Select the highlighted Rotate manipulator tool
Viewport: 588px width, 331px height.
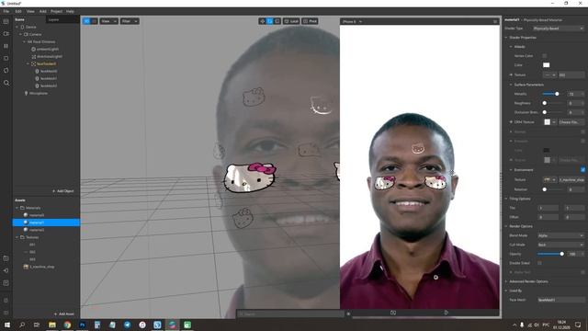269,21
